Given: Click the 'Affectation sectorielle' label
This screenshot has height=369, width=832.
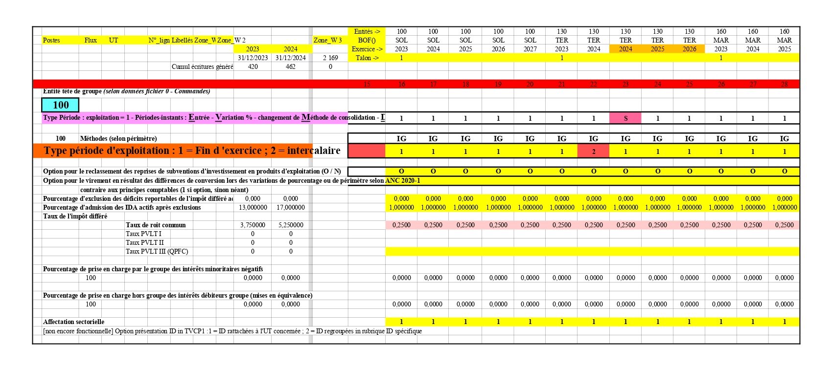Looking at the screenshot, I should coord(73,322).
